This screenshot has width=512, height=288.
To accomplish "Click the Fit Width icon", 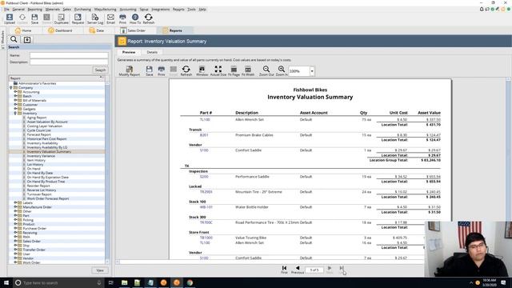I will [248, 71].
